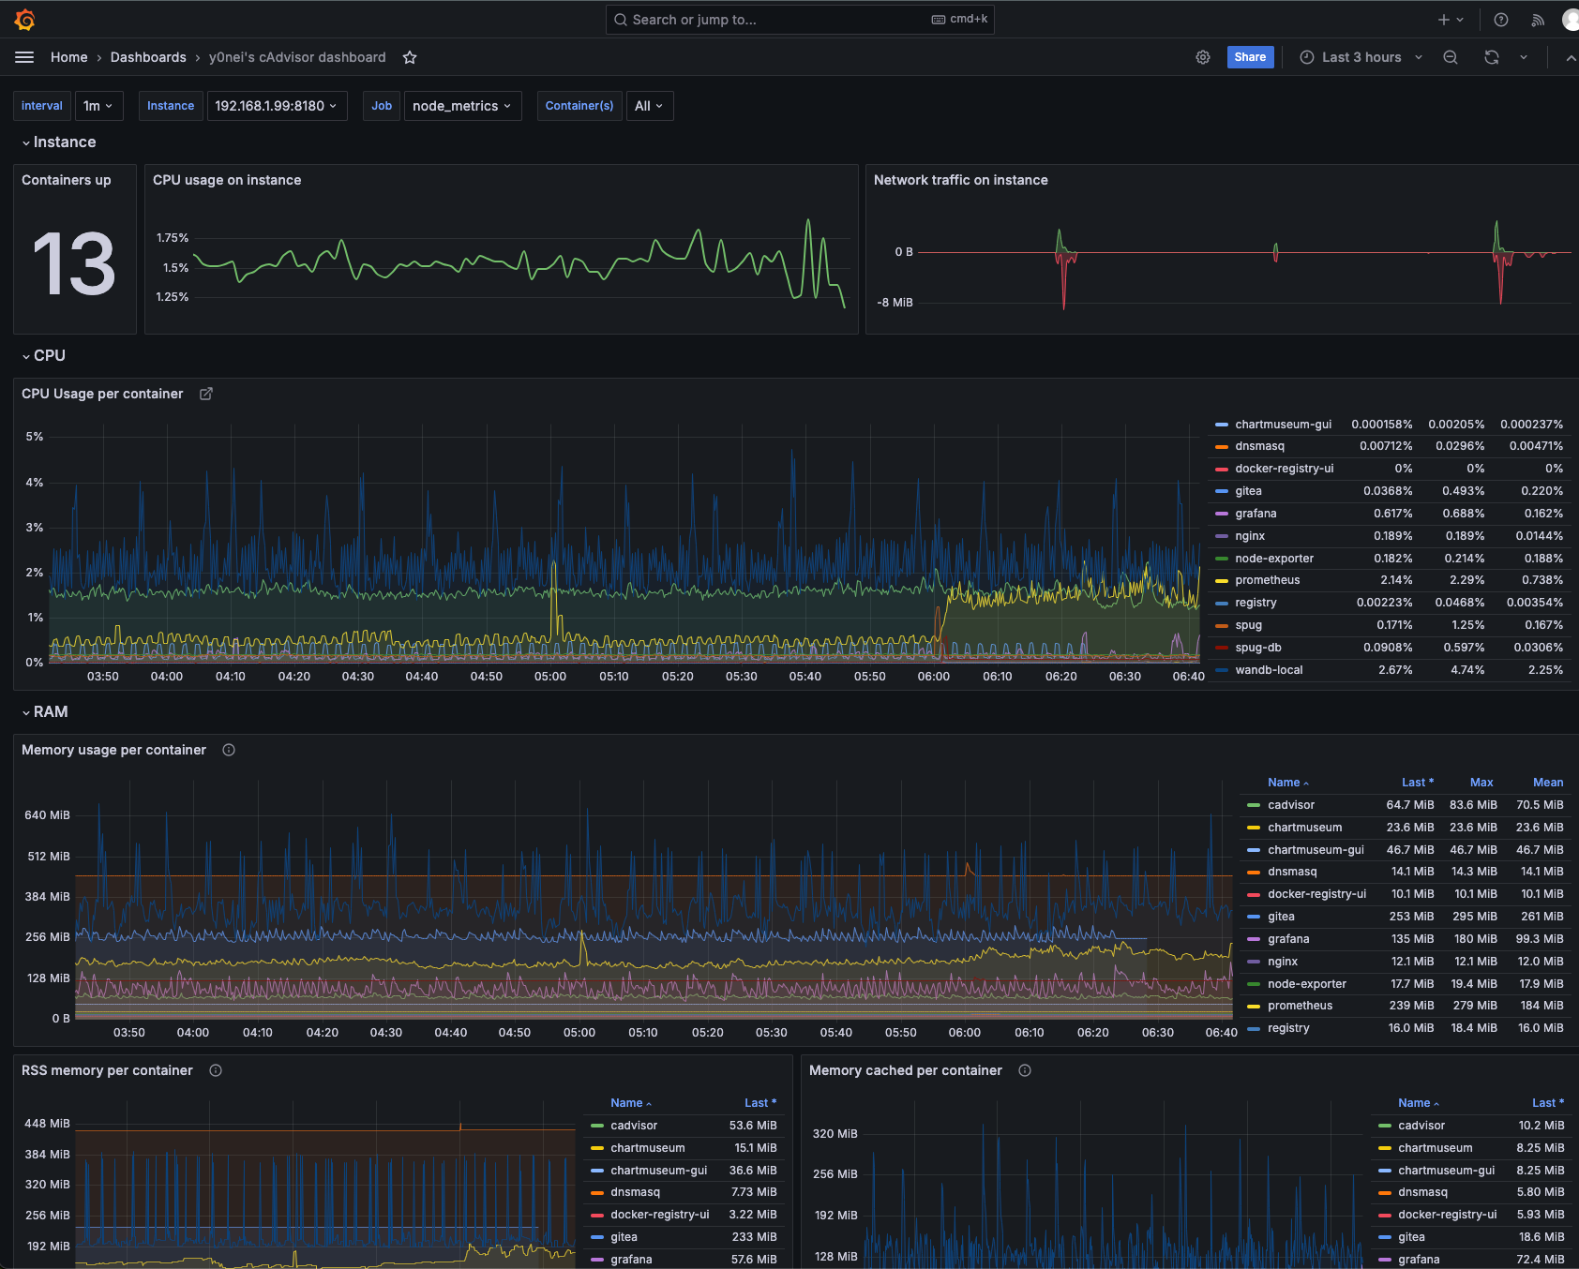This screenshot has width=1579, height=1269.
Task: Show RSS memory per container info icon
Action: pyautogui.click(x=216, y=1070)
